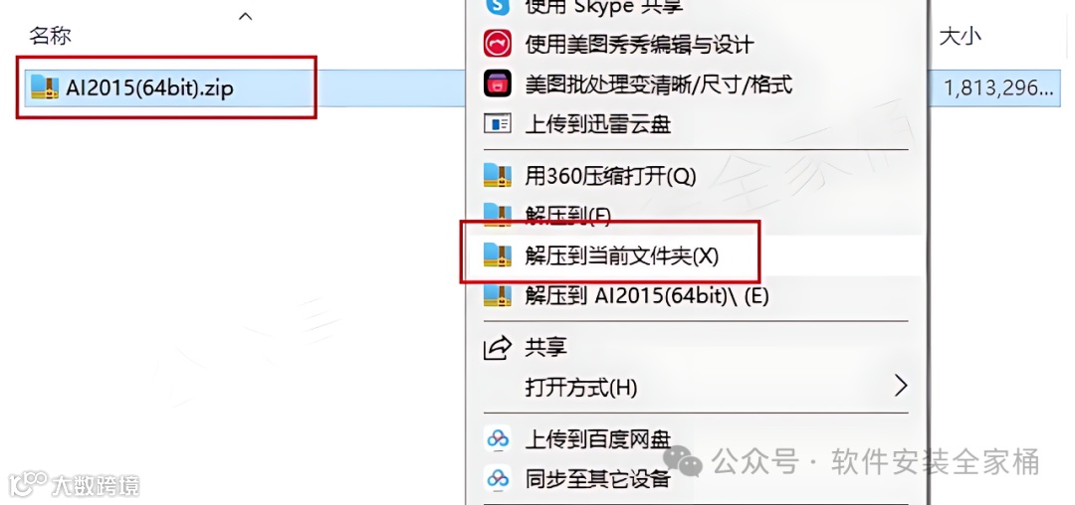Click the 大小 column header

(x=960, y=36)
